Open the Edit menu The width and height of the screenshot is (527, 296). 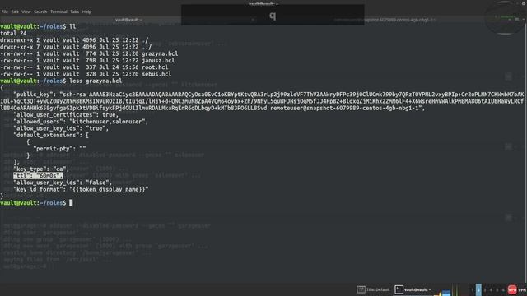(x=15, y=12)
